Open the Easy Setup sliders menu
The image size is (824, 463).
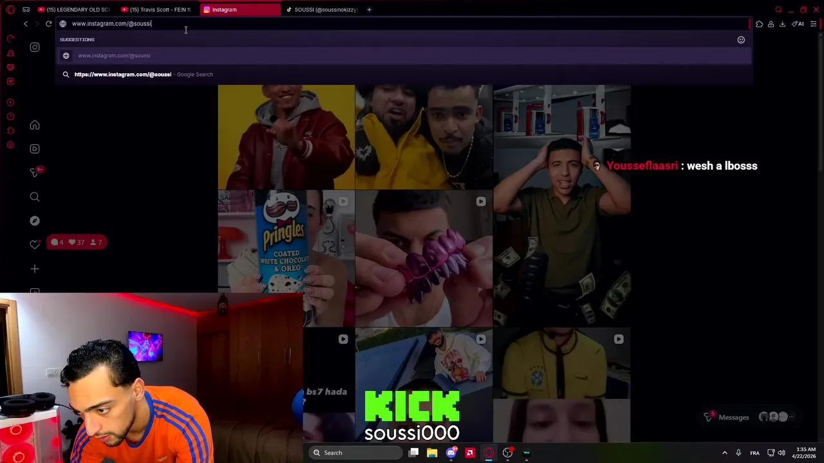(813, 24)
